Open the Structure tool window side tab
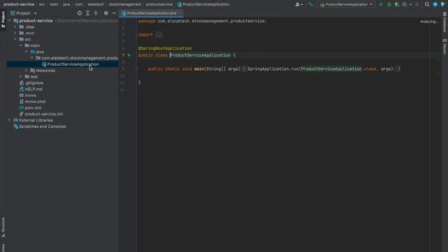Image resolution: width=448 pixels, height=252 pixels. point(3,227)
